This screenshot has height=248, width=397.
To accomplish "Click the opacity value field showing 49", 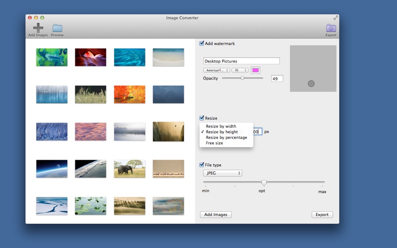I will (x=277, y=79).
